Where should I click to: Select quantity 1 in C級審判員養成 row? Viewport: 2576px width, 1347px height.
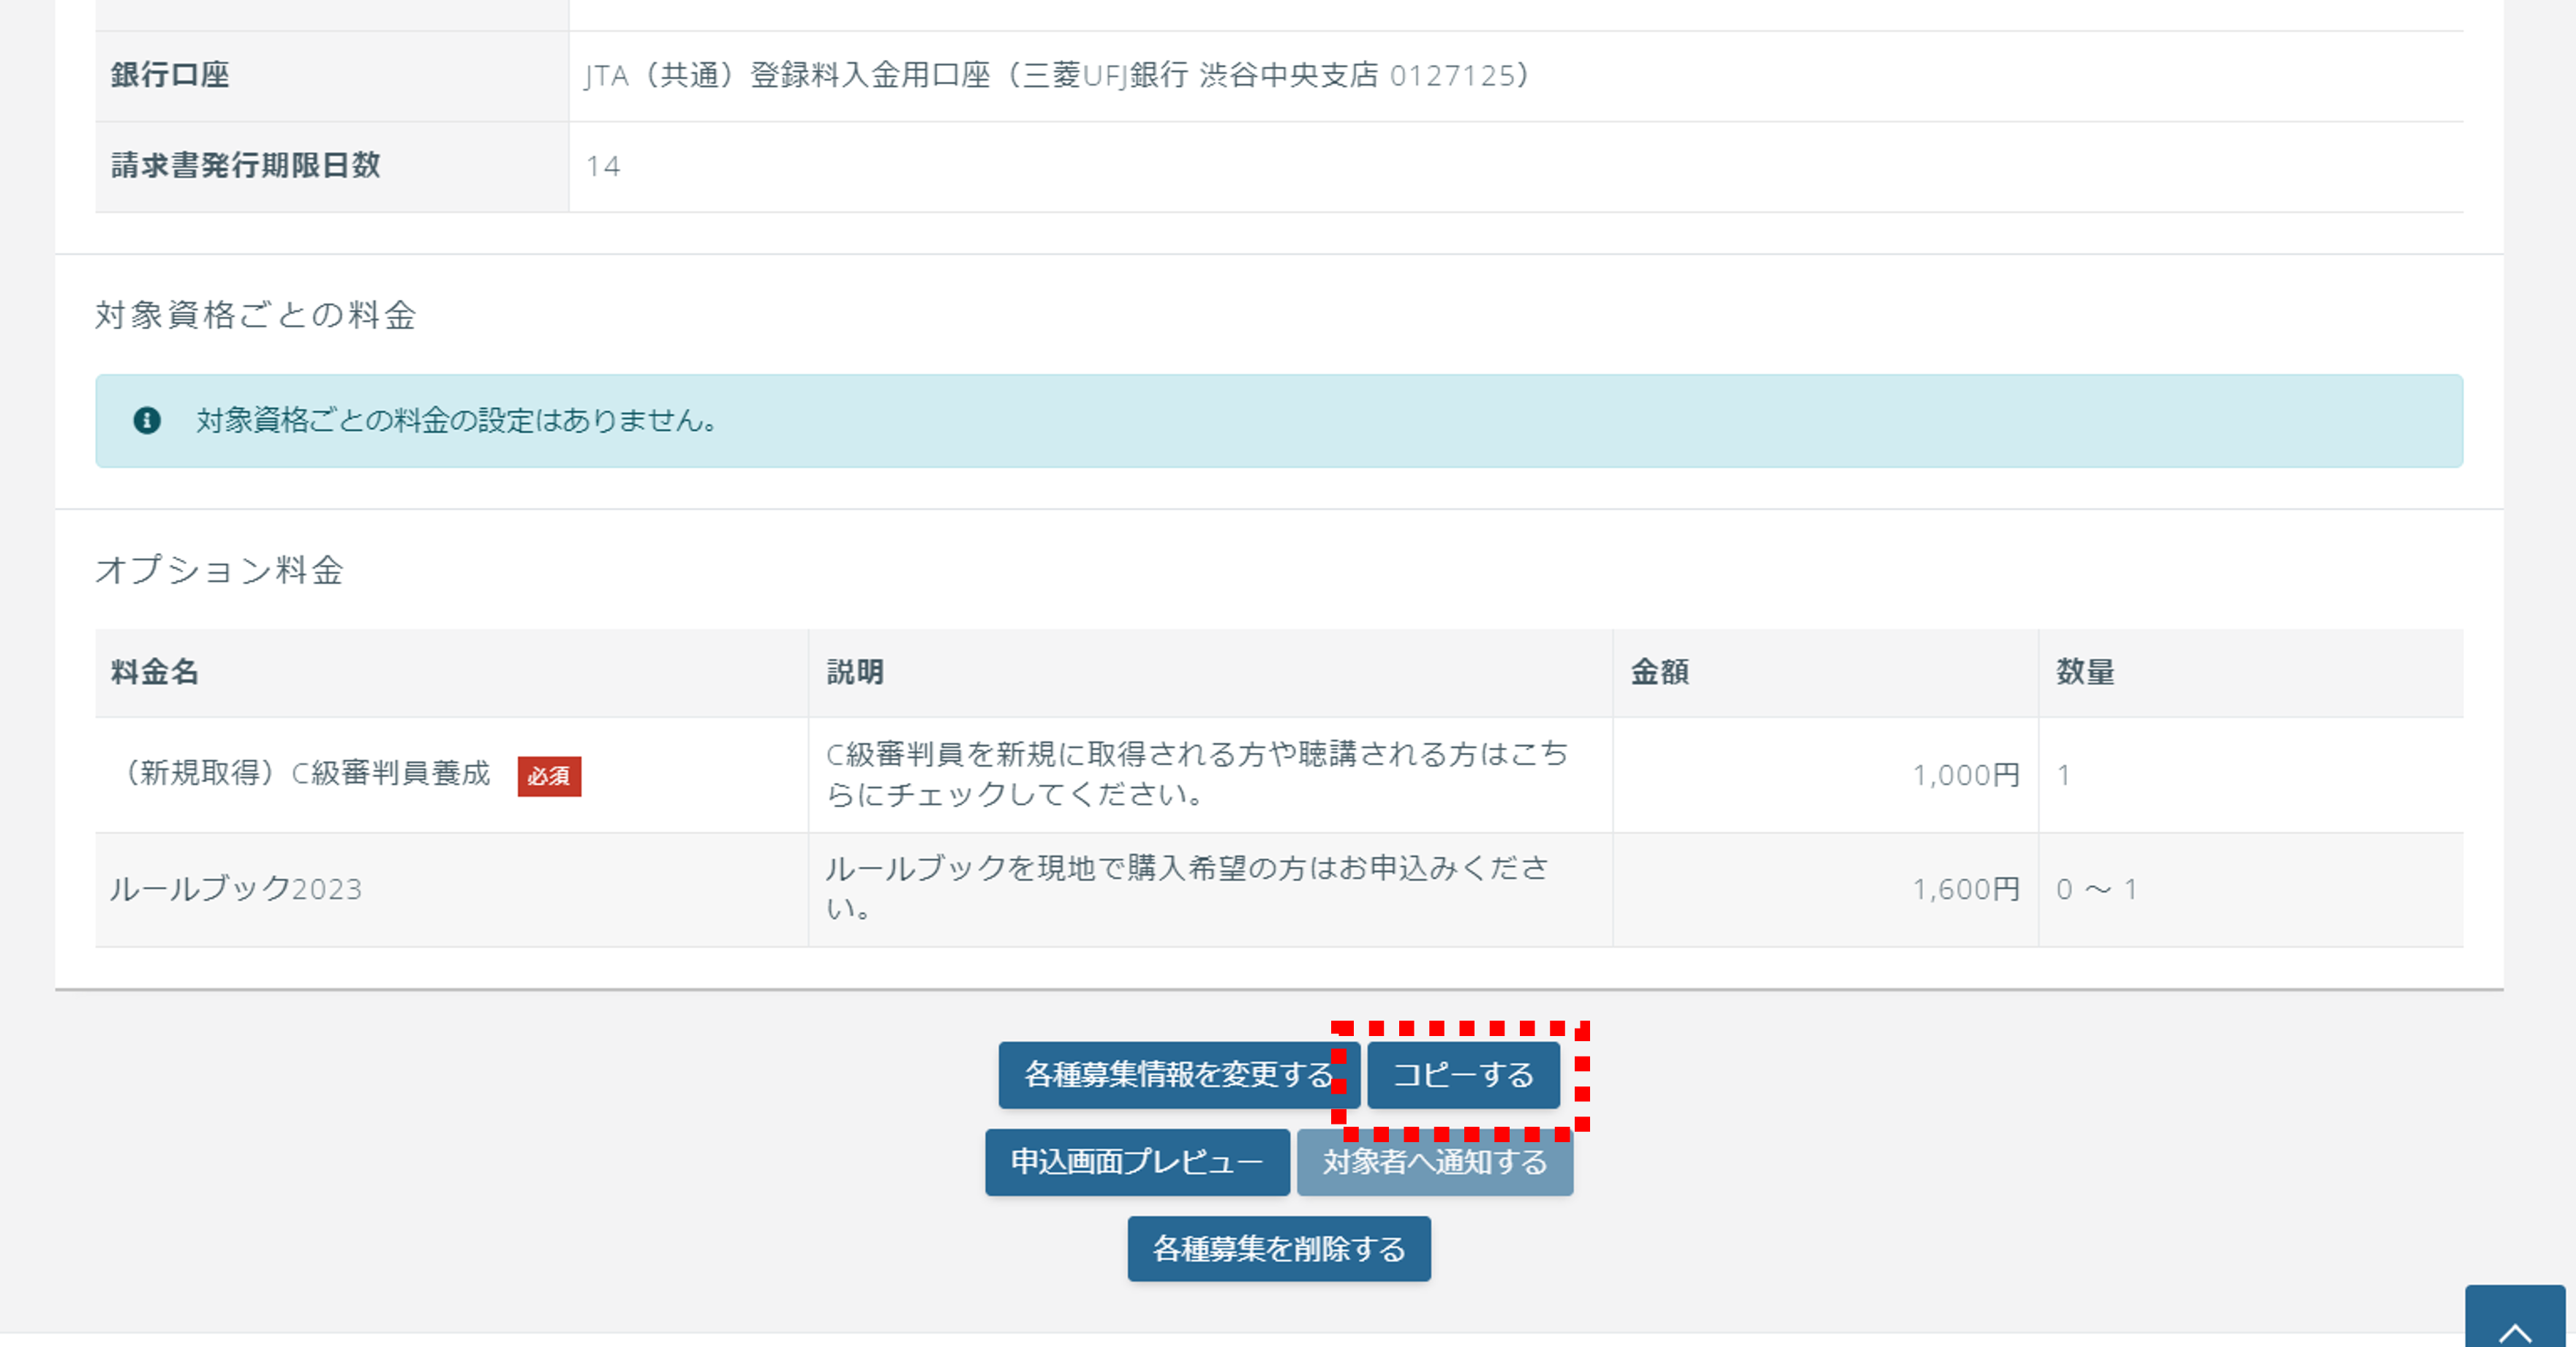[2251, 775]
